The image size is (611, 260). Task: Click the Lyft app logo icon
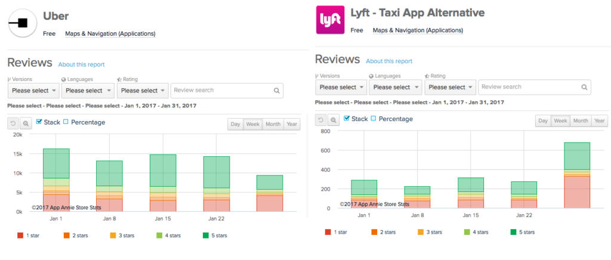coord(330,20)
